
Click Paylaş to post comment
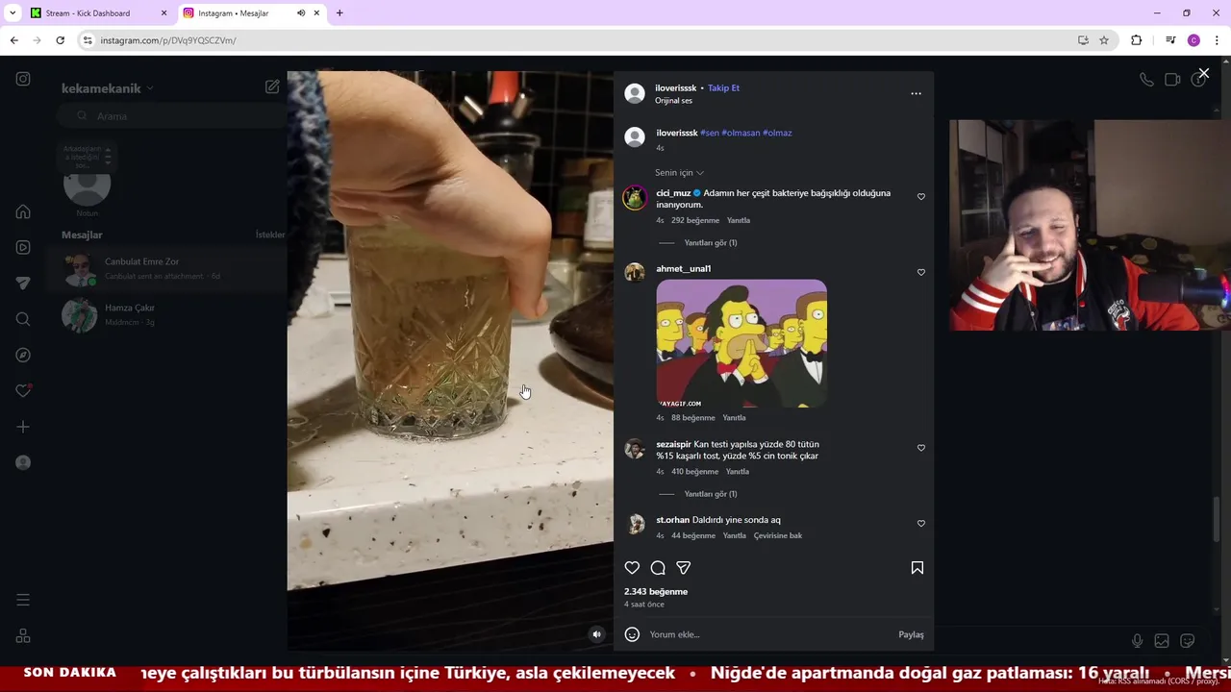(911, 634)
